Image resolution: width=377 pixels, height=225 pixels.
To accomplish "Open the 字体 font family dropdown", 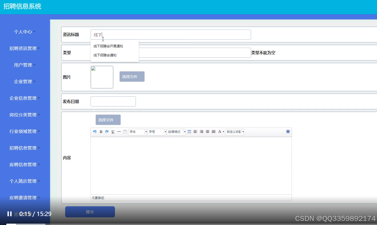I will pyautogui.click(x=137, y=132).
